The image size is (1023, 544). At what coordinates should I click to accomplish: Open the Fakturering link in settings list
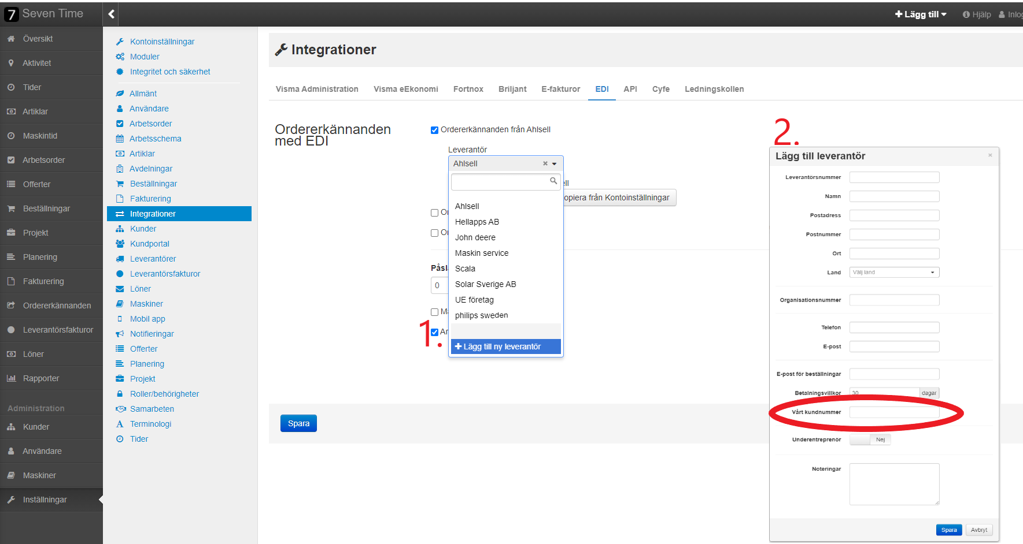click(150, 199)
